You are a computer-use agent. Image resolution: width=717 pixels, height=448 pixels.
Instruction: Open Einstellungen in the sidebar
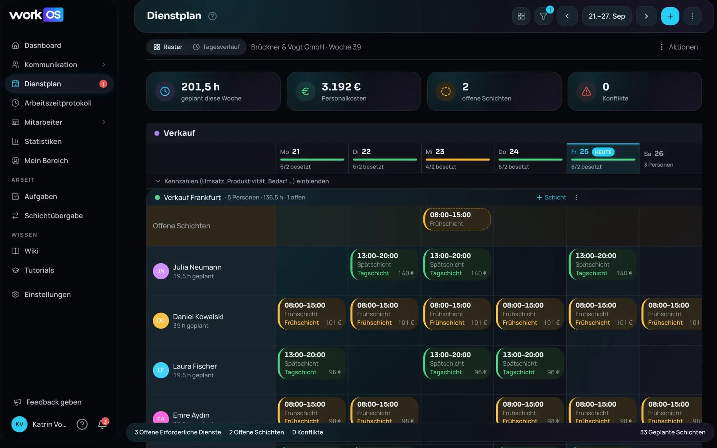[x=59, y=294]
